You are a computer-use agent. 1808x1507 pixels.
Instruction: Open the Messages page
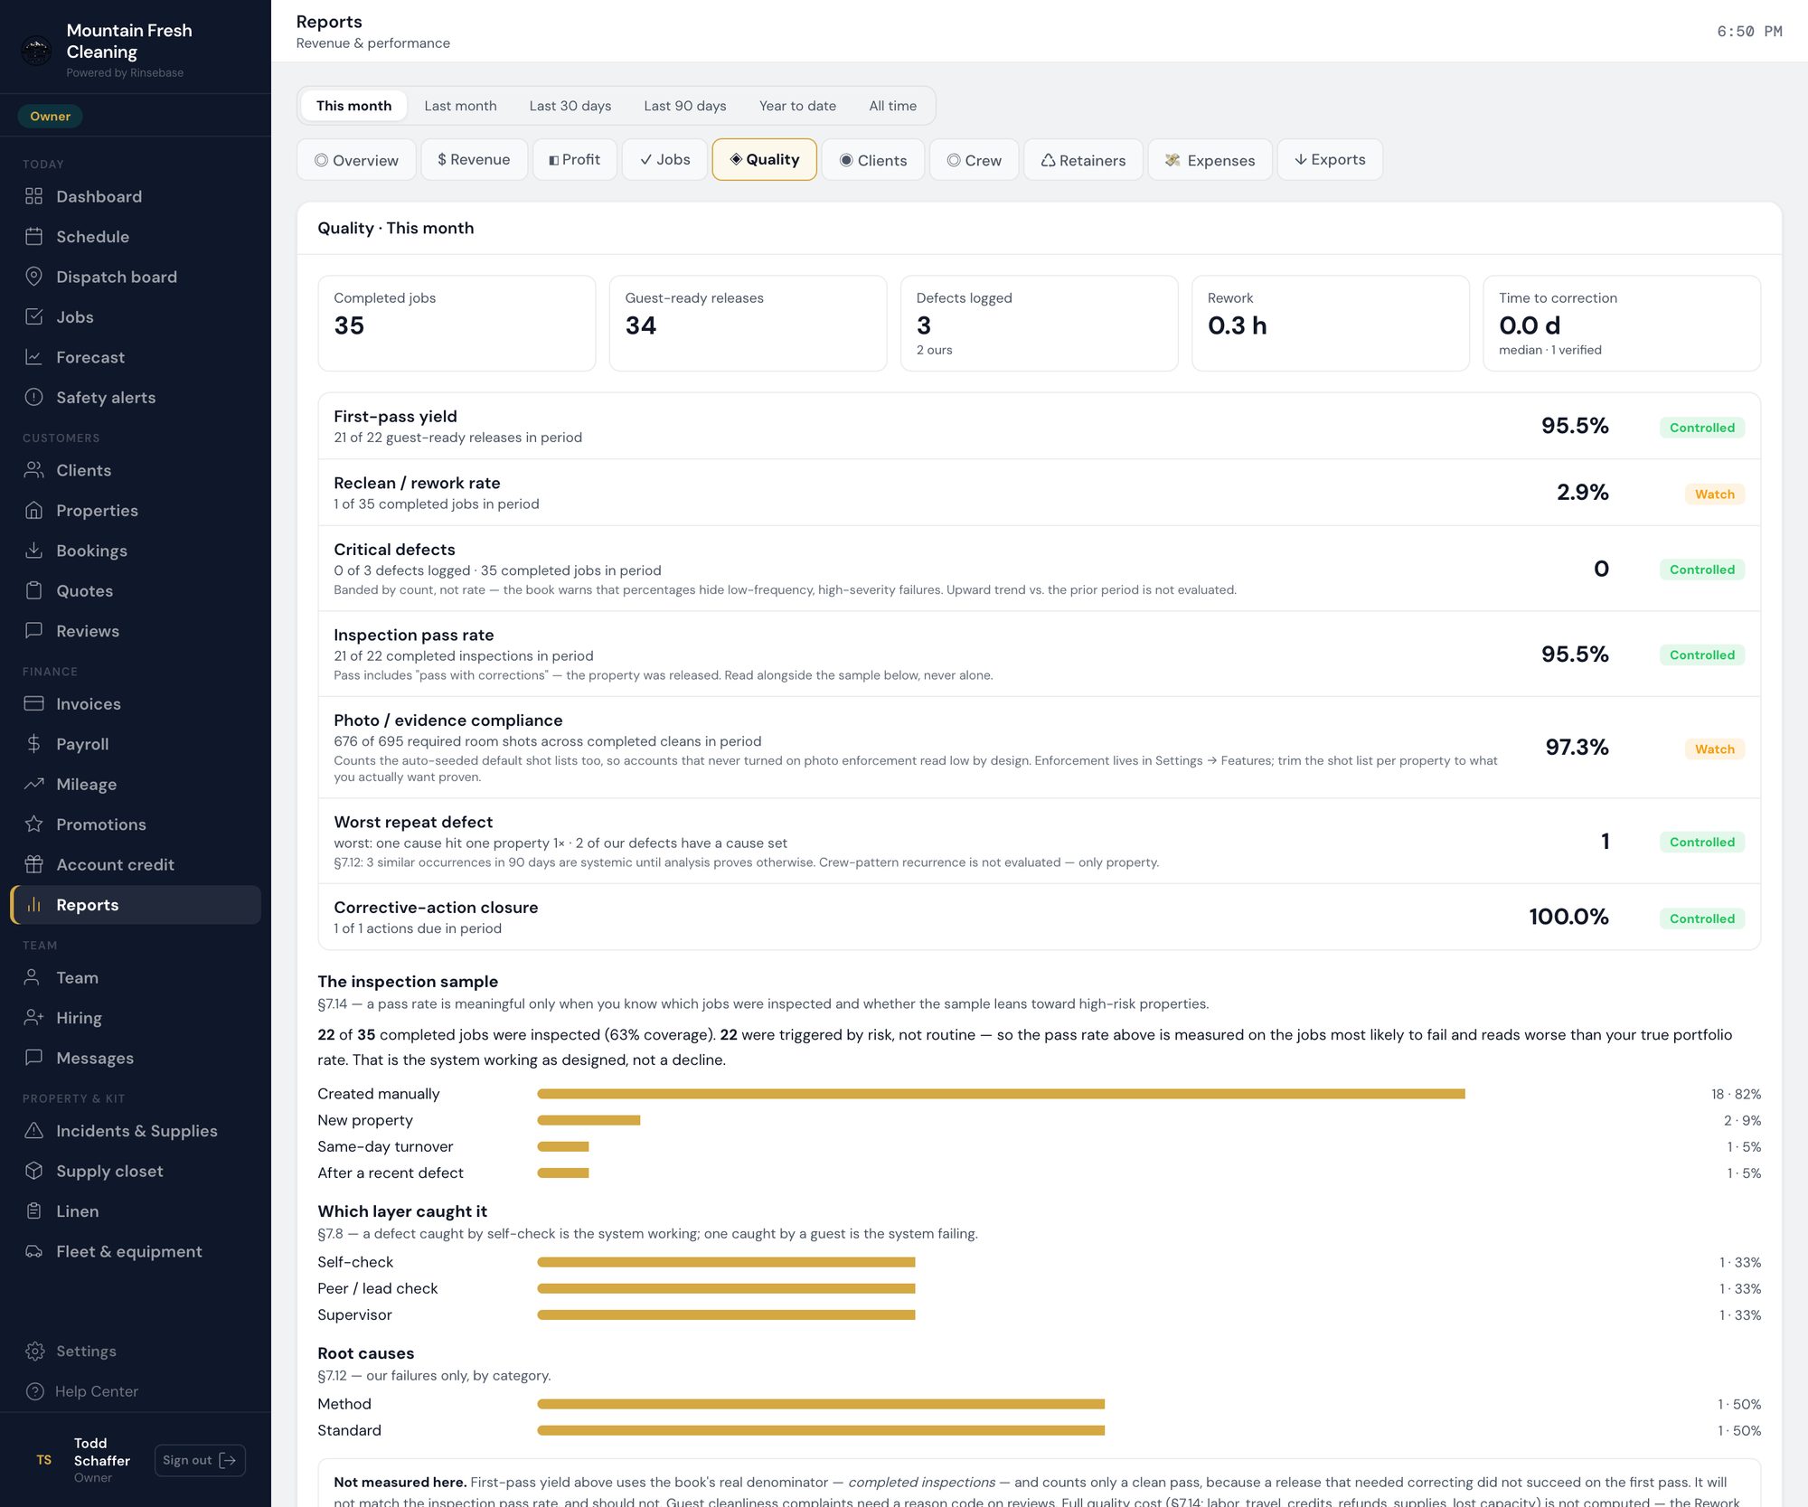point(136,1058)
